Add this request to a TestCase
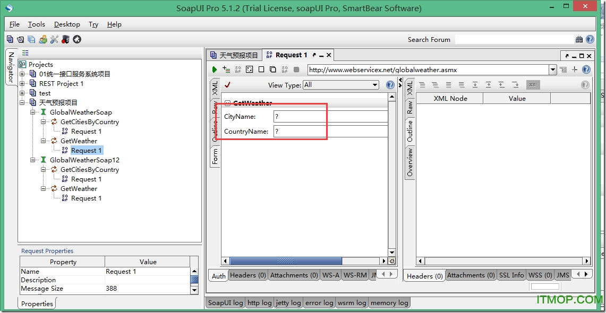The image size is (606, 313). point(226,69)
